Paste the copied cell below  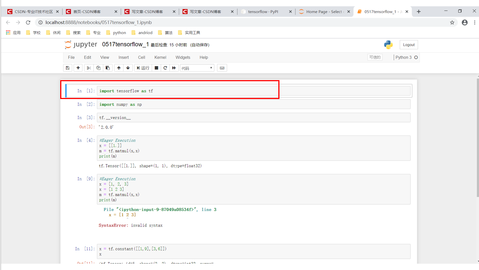coord(108,67)
